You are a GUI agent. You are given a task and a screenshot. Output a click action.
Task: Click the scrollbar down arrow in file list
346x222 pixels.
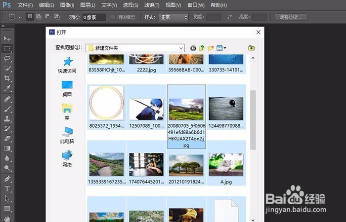click(x=253, y=220)
